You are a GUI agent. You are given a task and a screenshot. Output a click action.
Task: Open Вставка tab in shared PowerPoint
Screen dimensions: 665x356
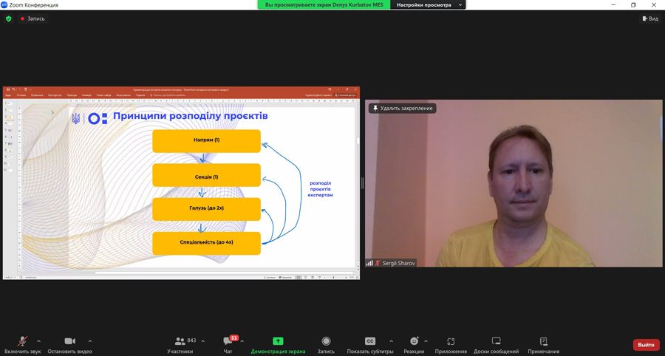click(37, 95)
